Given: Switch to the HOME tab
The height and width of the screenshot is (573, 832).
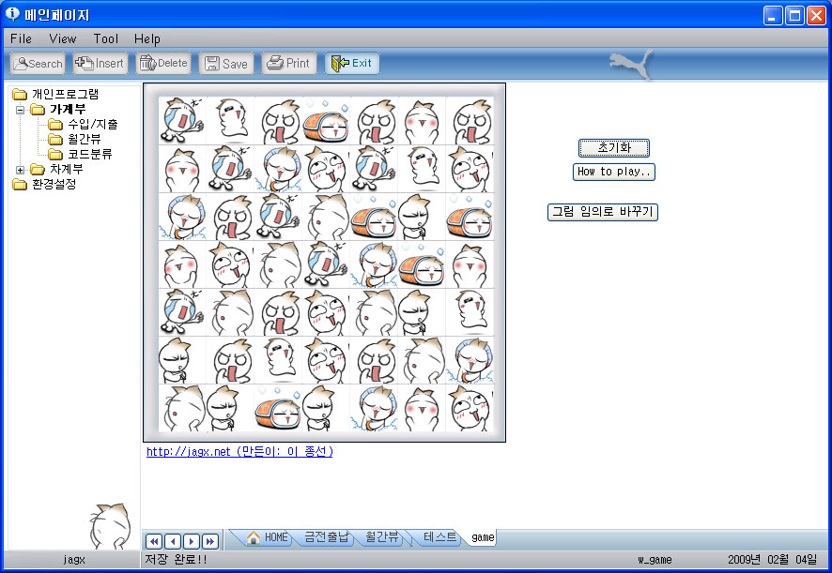Looking at the screenshot, I should point(268,537).
